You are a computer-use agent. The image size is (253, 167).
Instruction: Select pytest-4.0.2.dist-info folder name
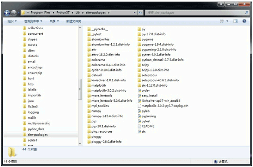point(156,55)
